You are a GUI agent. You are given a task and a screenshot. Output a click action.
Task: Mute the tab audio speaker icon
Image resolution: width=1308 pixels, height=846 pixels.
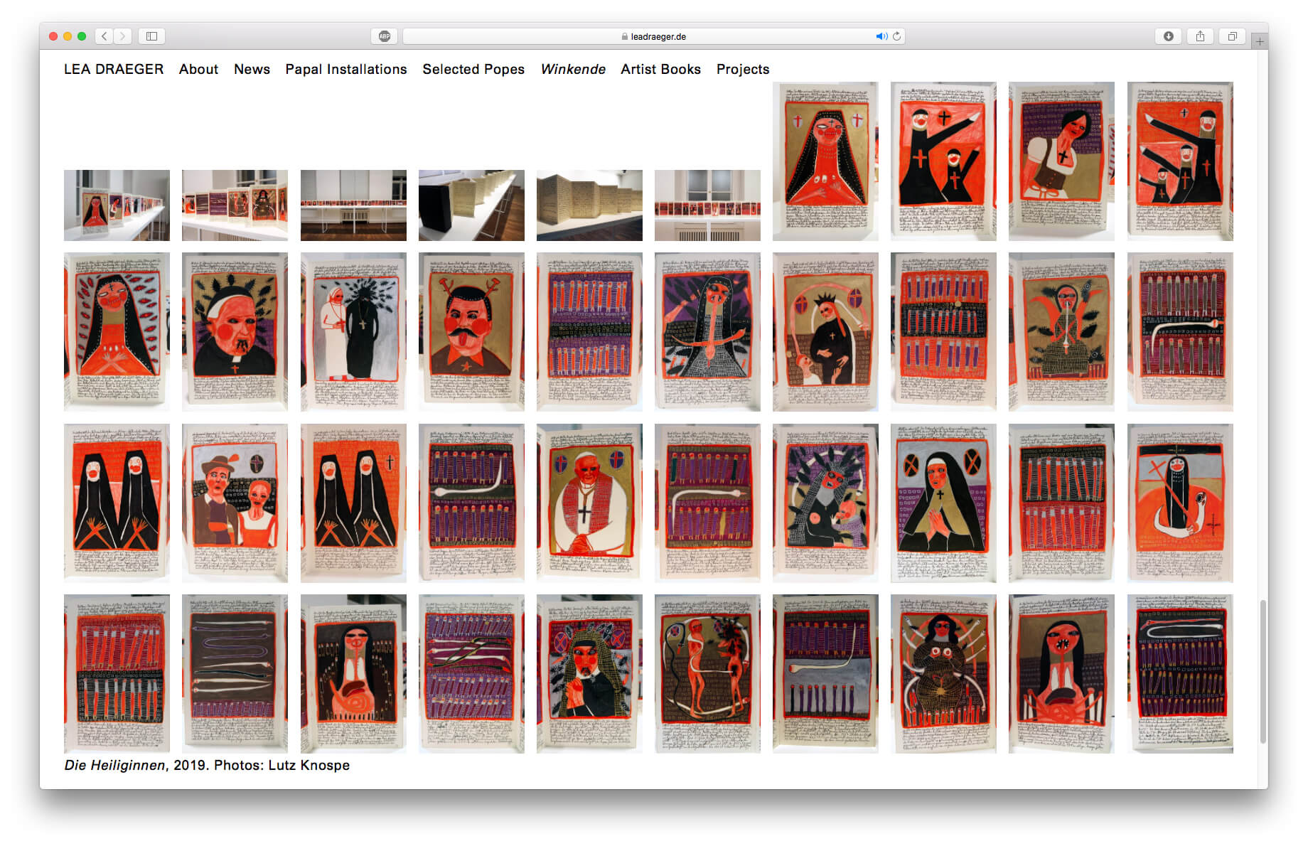coord(881,36)
